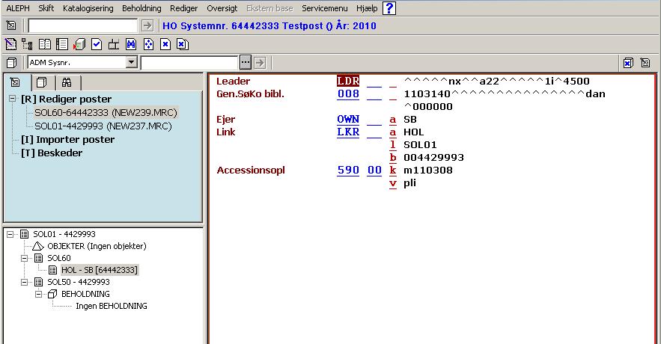Collapse the BEHOLDNING tree node
The width and height of the screenshot is (661, 344).
(x=38, y=294)
